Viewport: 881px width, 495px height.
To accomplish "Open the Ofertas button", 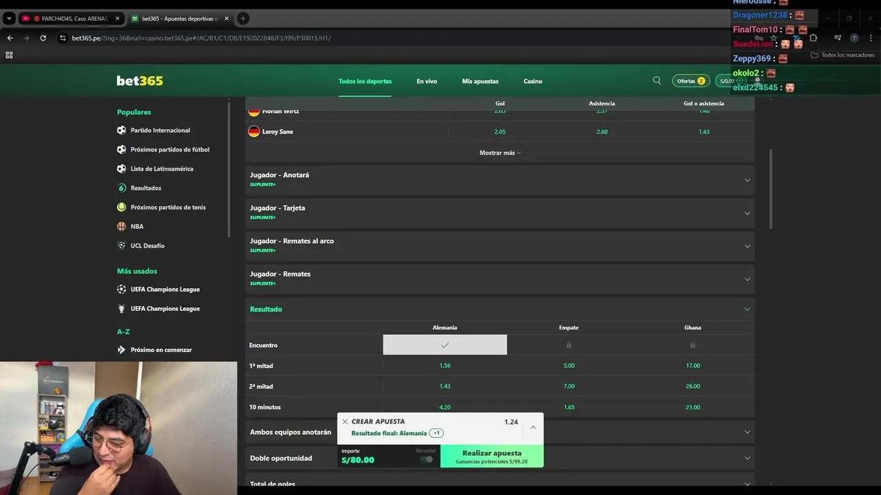I will click(691, 80).
